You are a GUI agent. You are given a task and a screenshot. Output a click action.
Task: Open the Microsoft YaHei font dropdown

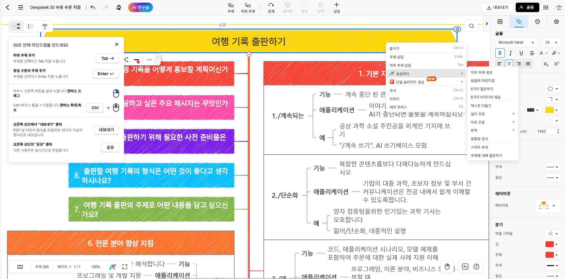(516, 42)
